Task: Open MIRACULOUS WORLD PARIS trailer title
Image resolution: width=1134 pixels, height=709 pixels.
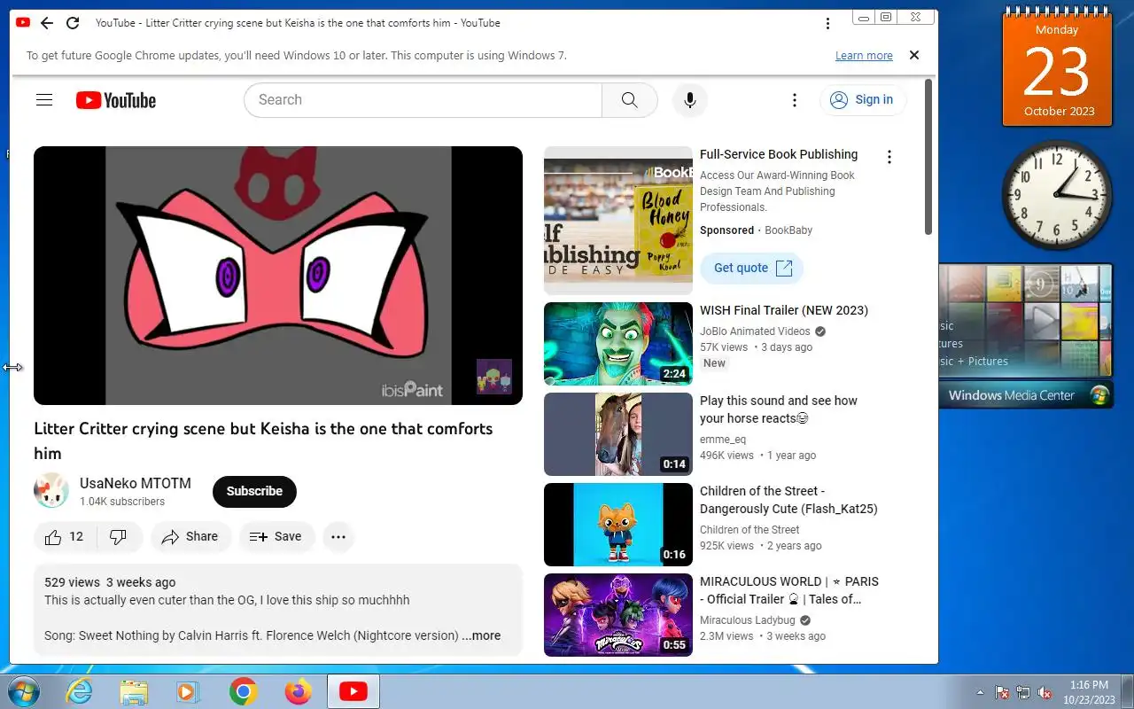Action: 789,590
